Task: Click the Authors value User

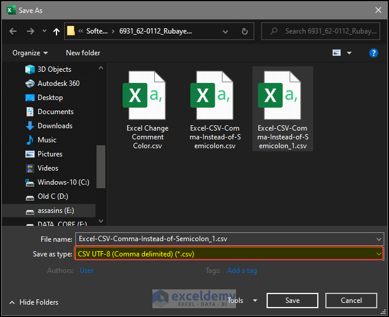Action: [x=87, y=271]
